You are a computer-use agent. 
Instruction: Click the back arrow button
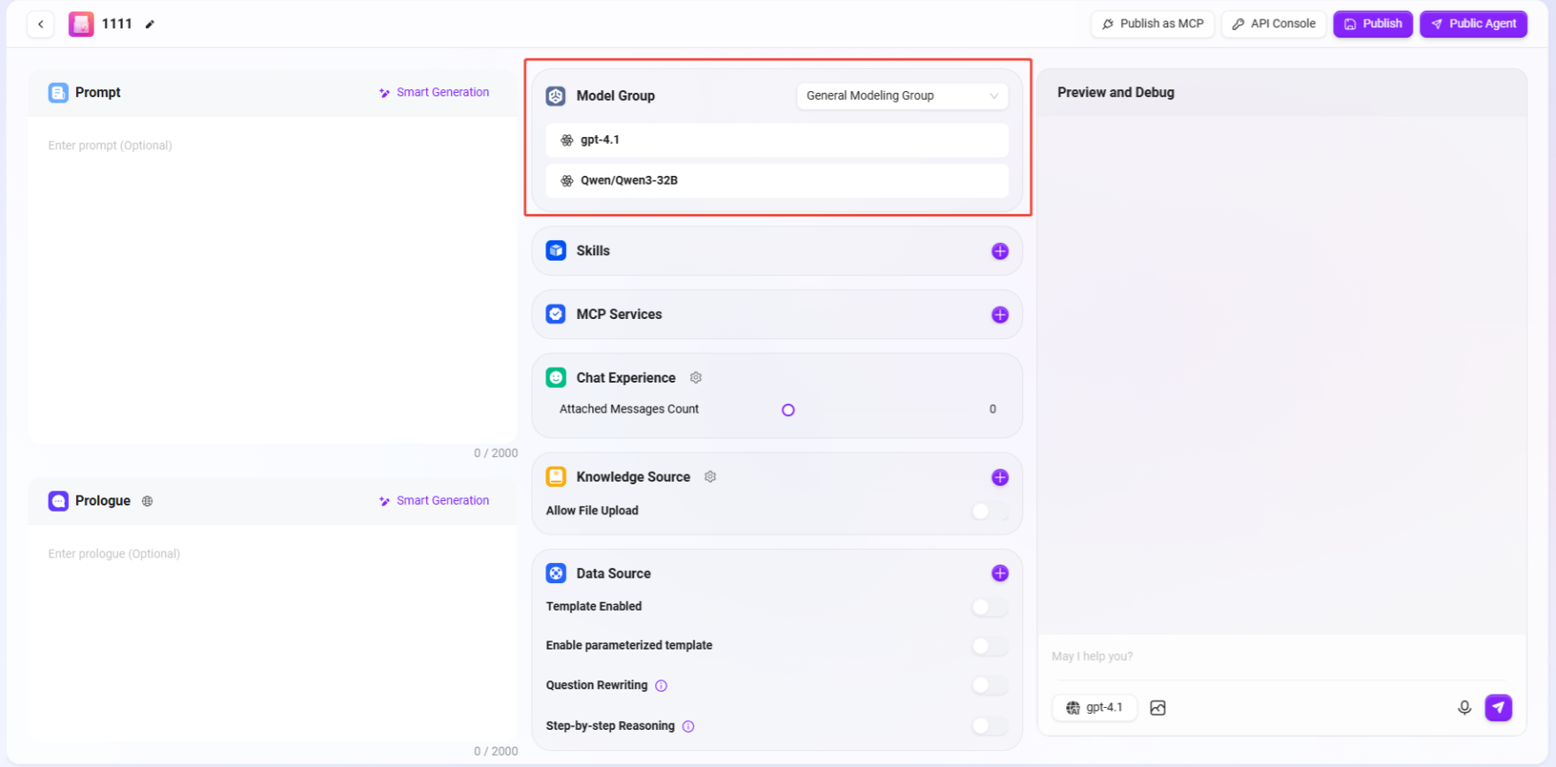[41, 24]
